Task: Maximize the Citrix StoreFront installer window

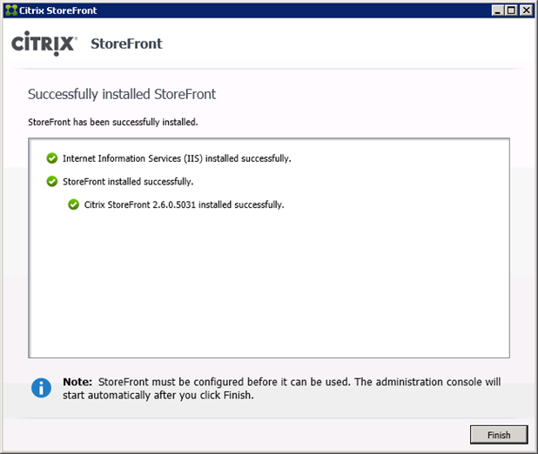Action: 511,10
